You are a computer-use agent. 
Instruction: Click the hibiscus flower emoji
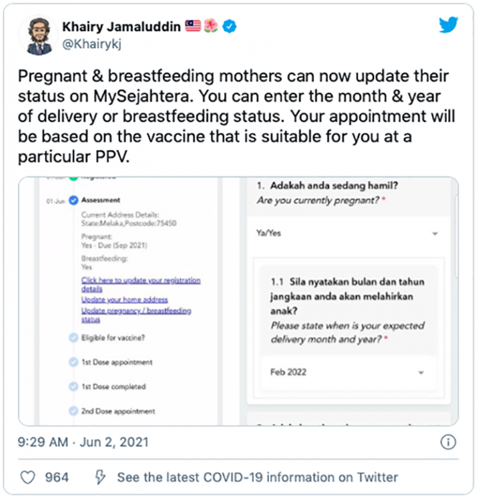211,27
